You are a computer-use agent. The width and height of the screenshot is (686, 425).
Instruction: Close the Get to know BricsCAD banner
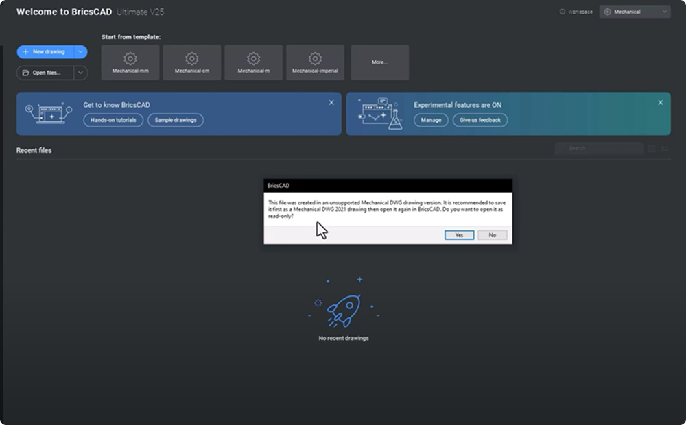click(x=331, y=102)
